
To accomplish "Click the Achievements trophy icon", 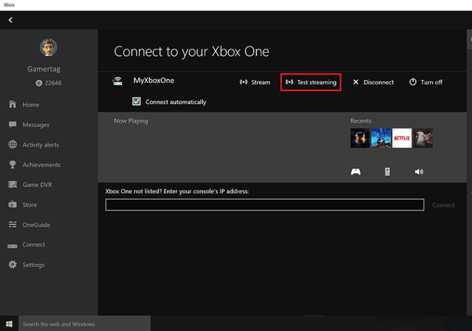I will pos(12,165).
